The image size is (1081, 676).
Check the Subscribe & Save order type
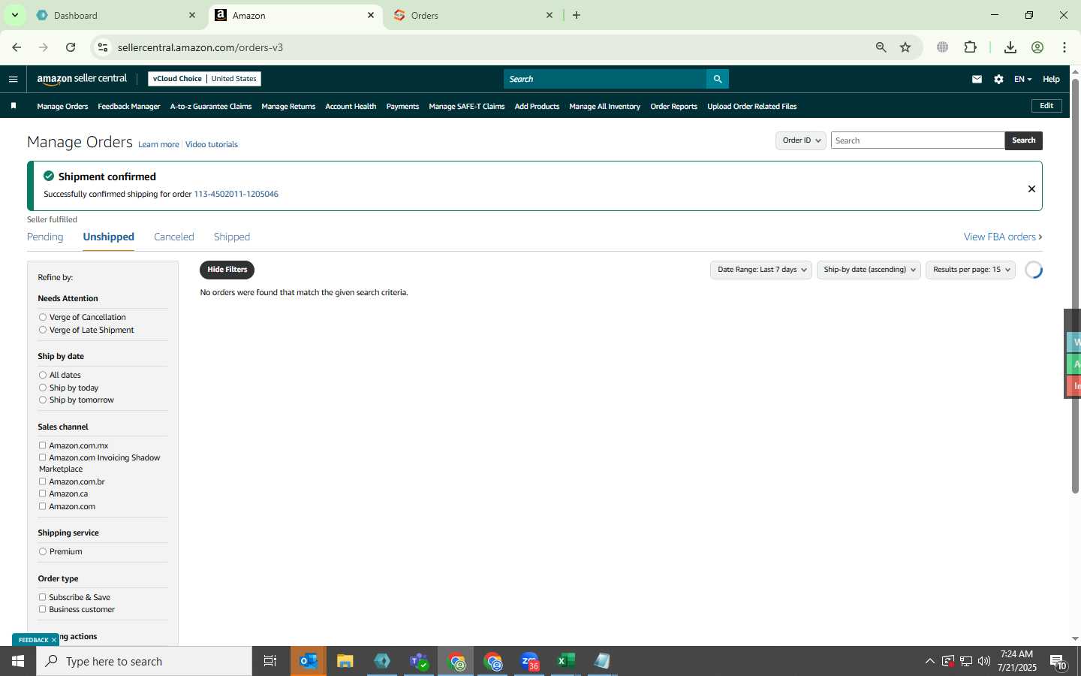(x=43, y=597)
